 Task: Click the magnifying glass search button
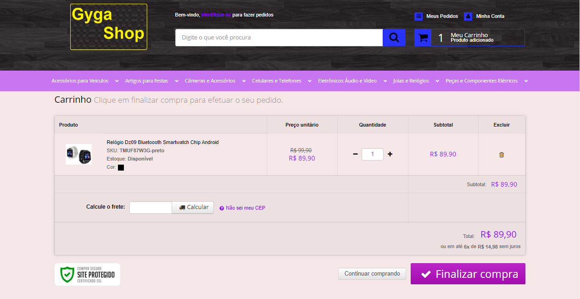point(394,38)
